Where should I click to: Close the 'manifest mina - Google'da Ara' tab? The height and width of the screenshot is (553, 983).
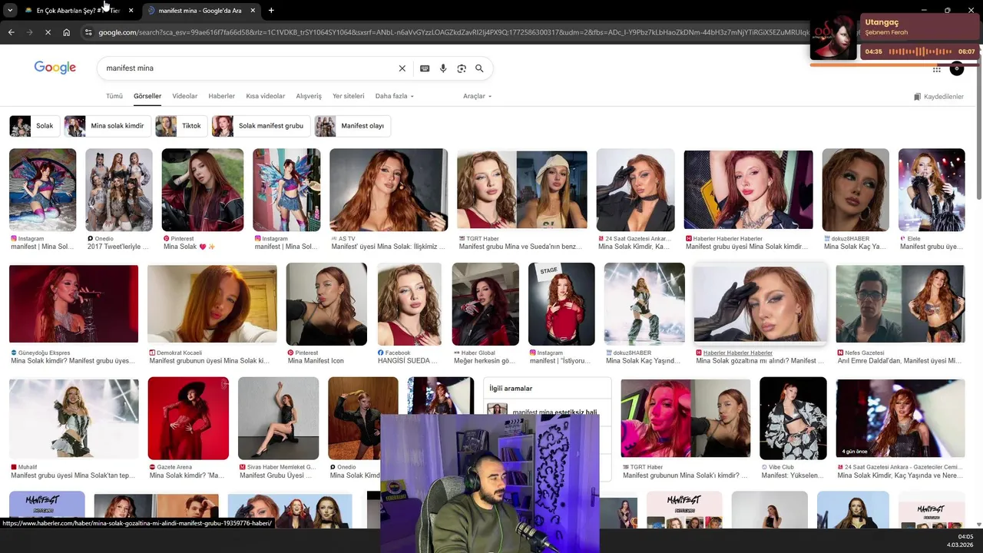pyautogui.click(x=253, y=10)
